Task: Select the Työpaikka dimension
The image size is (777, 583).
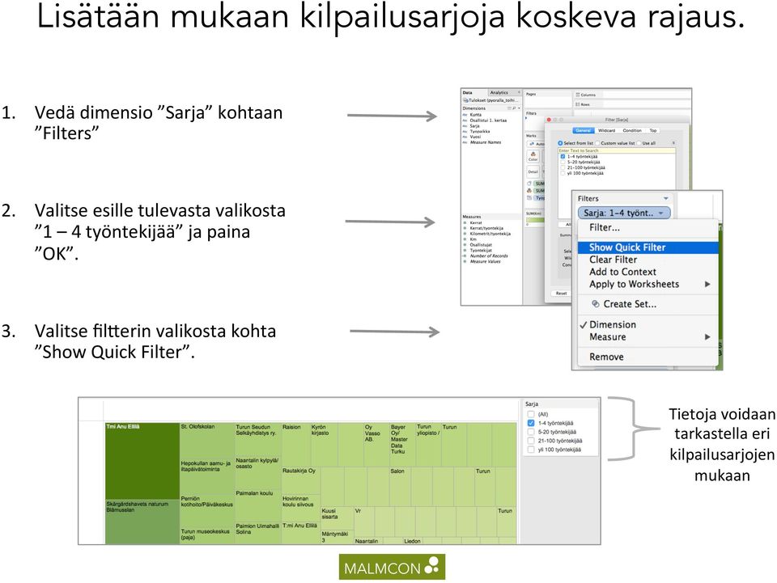Action: click(479, 131)
